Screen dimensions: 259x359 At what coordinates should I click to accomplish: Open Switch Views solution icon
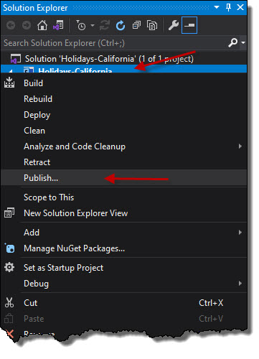coord(58,25)
